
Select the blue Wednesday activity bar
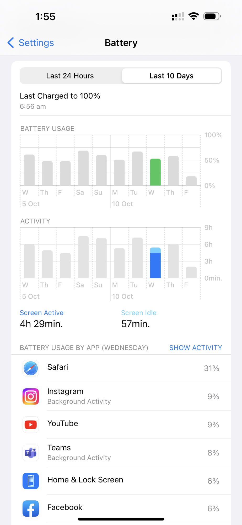coord(155,263)
